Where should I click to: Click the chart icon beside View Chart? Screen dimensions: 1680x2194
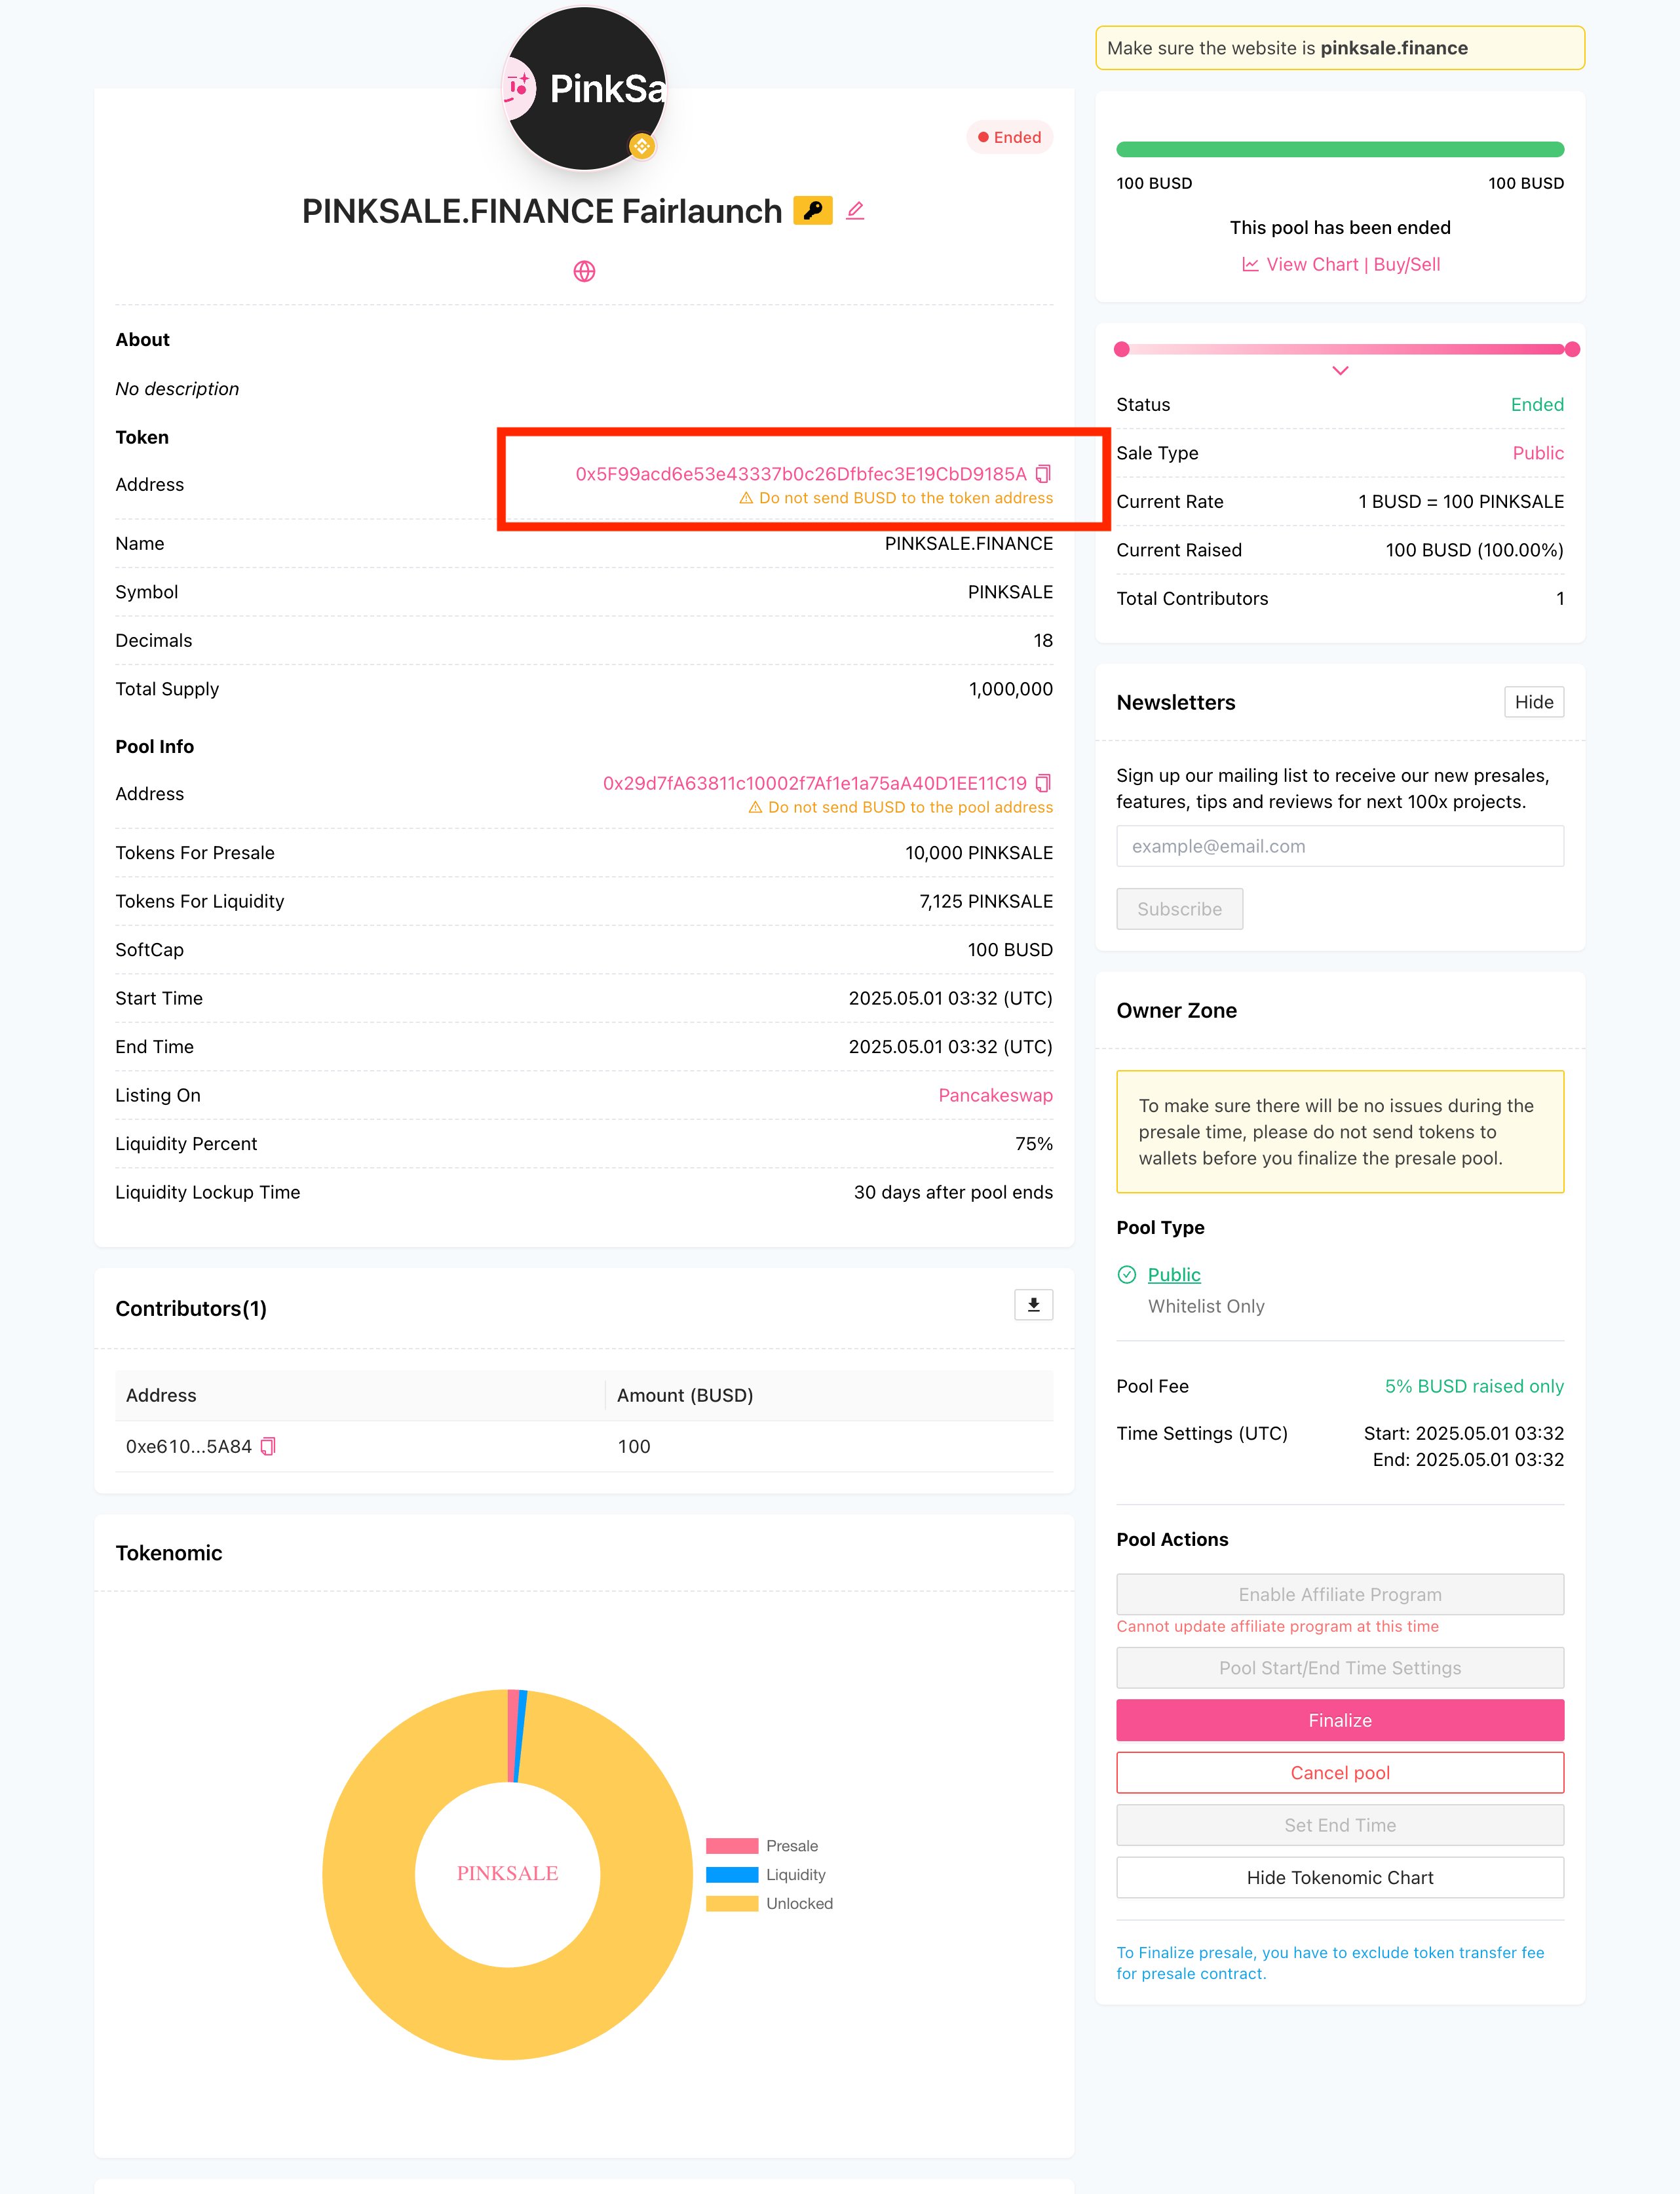pyautogui.click(x=1250, y=265)
